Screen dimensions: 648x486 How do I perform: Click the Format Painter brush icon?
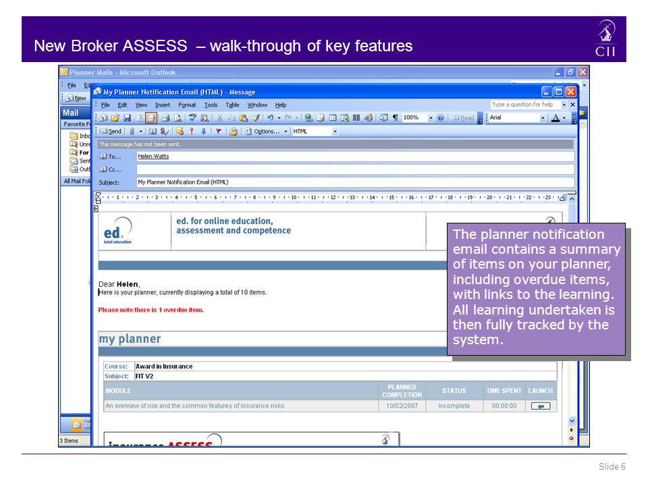[x=256, y=118]
